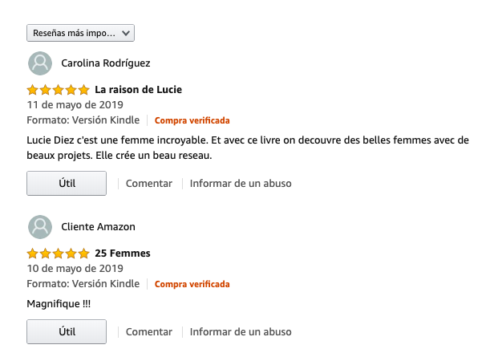Click 'Formato: Versión Kindle' in the '25 Femmes' review
The image size is (494, 357).
pyautogui.click(x=83, y=284)
